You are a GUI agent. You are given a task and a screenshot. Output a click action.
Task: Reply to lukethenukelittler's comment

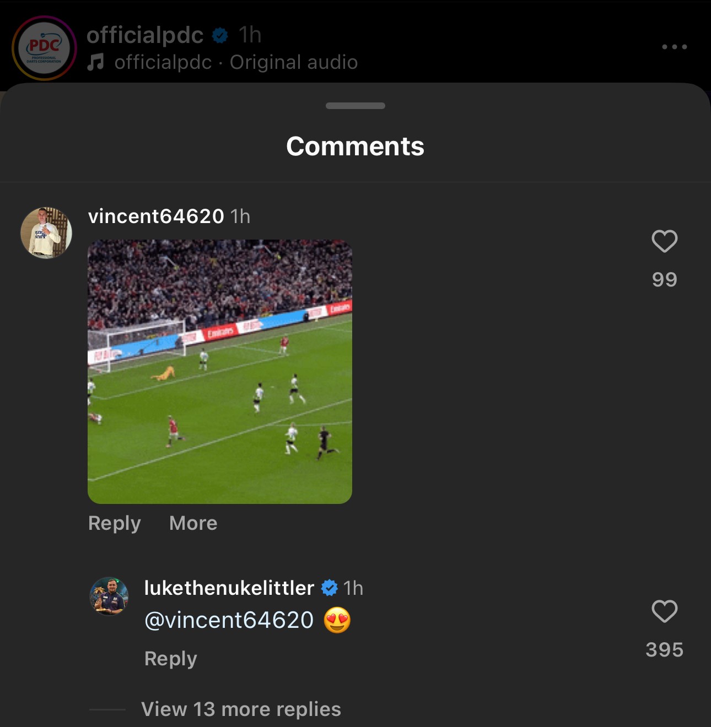[171, 659]
